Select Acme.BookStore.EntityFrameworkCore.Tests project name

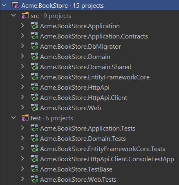pos(103,149)
